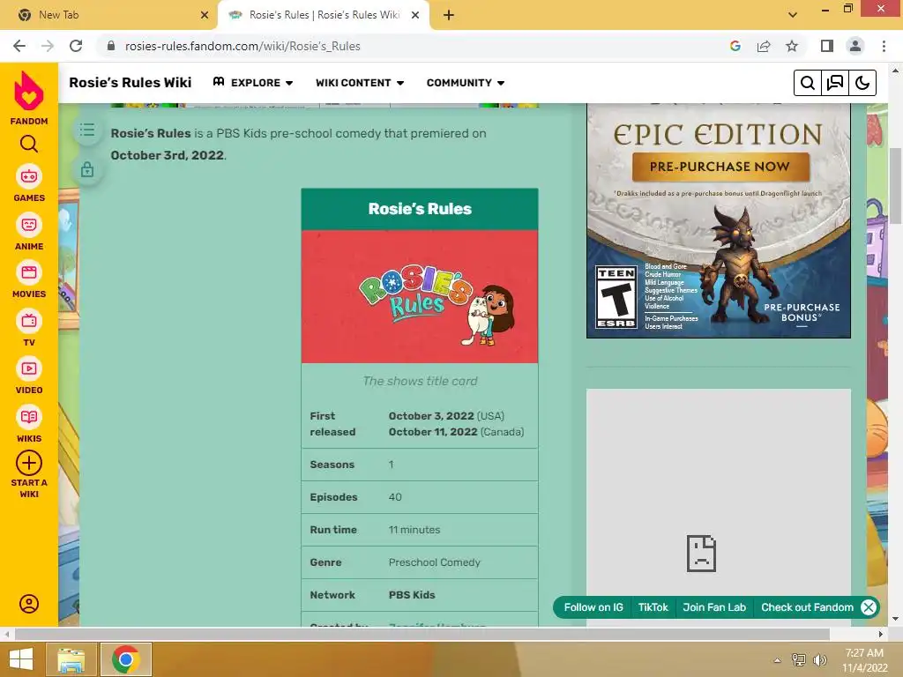Open Chrome profile icon
Viewport: 903px width, 677px height.
[x=855, y=46]
